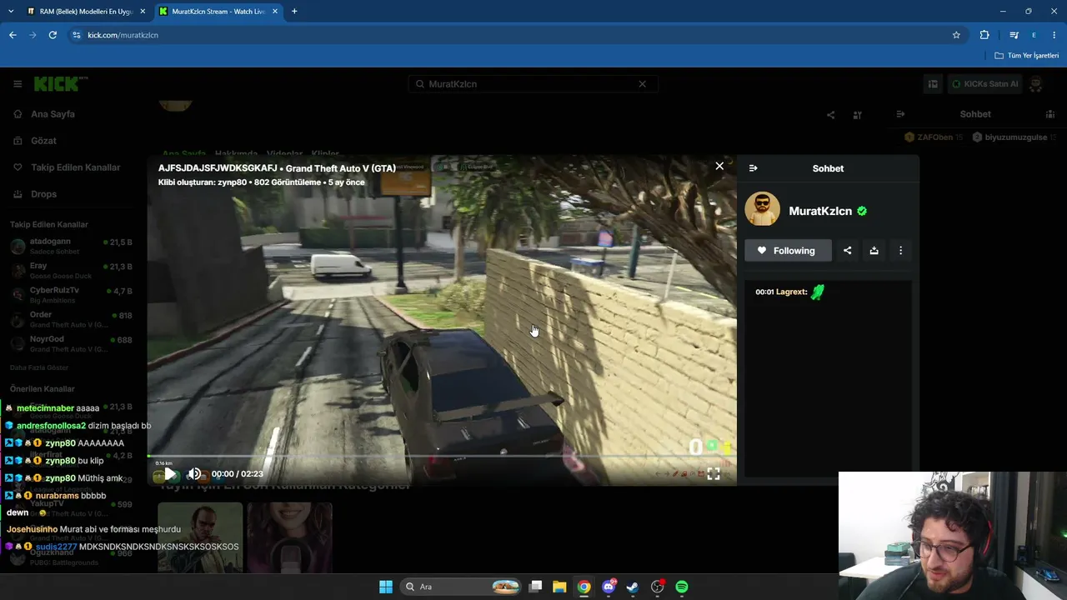
Task: Open the Kick sidebar hamburger menu
Action: [x=18, y=84]
